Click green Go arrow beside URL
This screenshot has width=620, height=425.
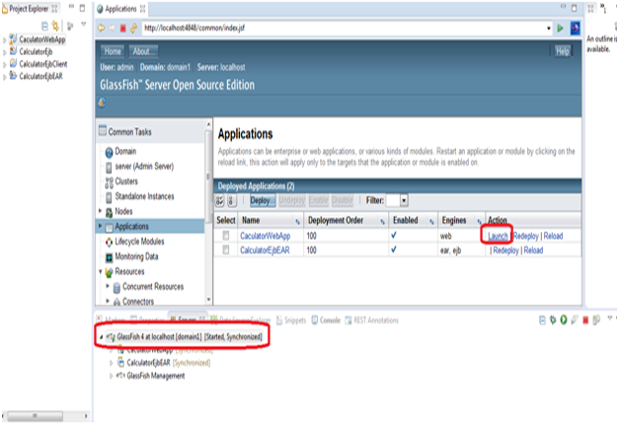(560, 28)
